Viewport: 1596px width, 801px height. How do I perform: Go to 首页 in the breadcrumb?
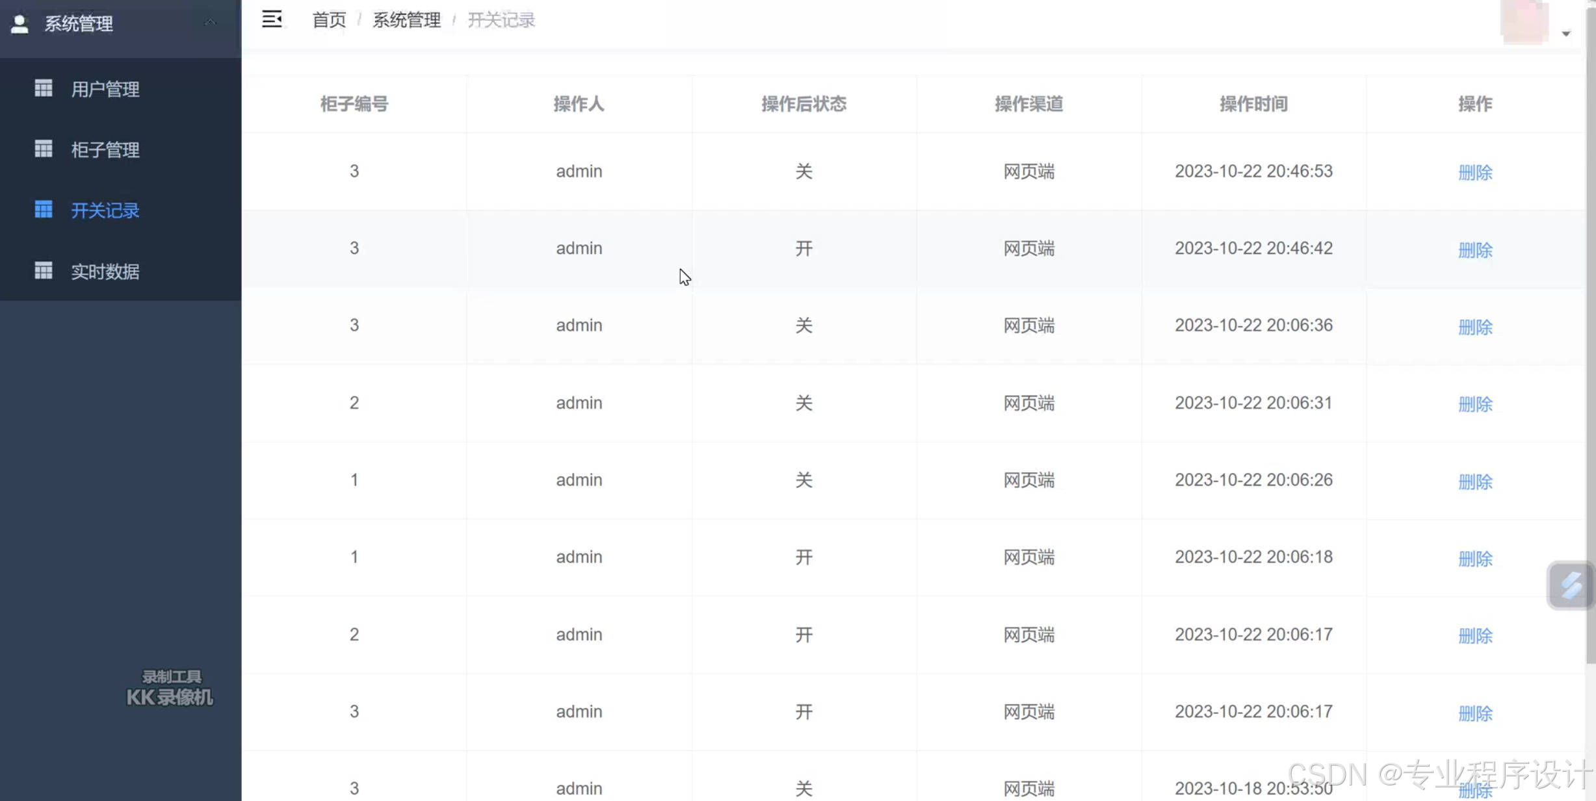tap(329, 20)
